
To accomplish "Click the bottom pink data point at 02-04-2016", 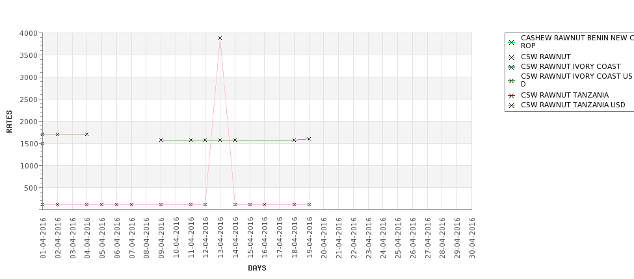I will tap(57, 205).
